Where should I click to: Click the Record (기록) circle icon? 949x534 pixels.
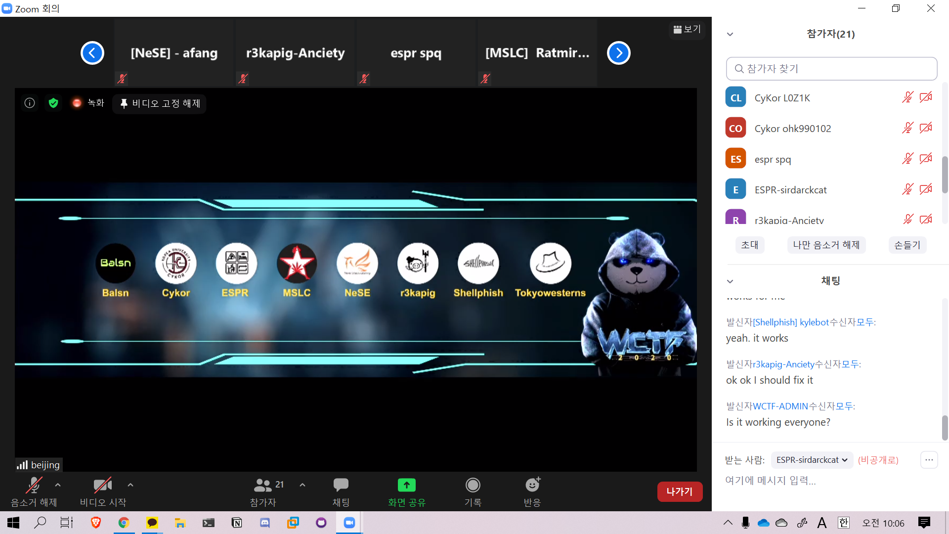(473, 486)
